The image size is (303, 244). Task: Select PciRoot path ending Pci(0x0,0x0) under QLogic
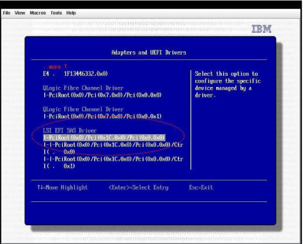103,95
